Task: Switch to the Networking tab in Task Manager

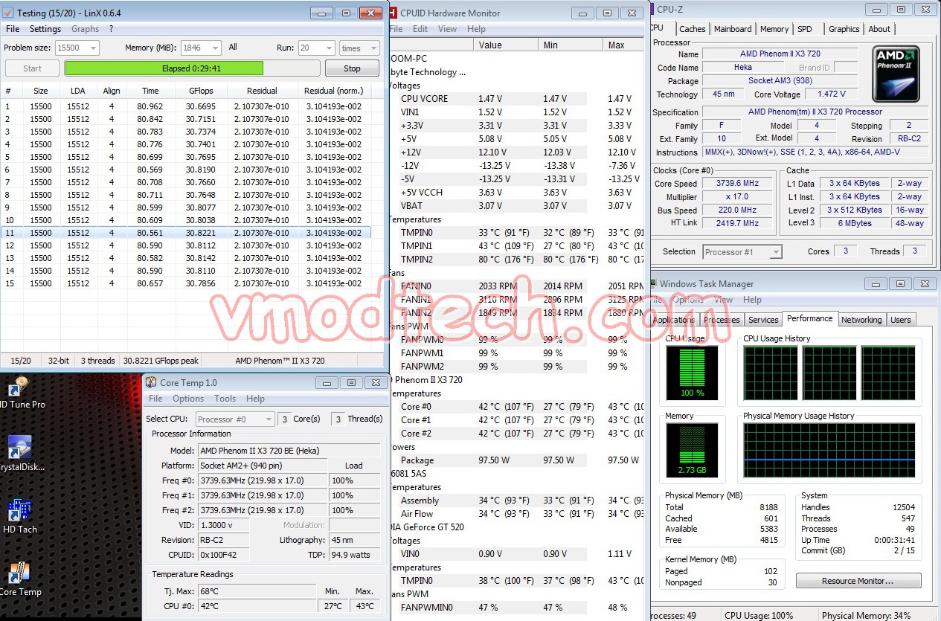Action: (x=861, y=320)
